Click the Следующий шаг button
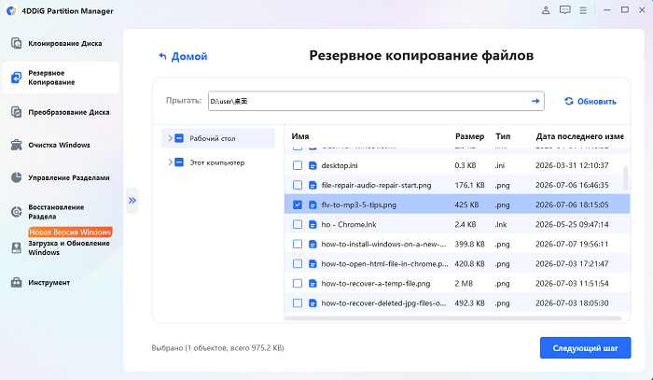The image size is (653, 380). point(586,348)
